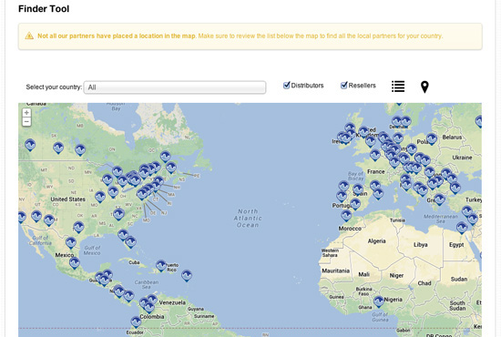This screenshot has height=337, width=501.
Task: Select the marker near Morocco
Action: (x=346, y=216)
